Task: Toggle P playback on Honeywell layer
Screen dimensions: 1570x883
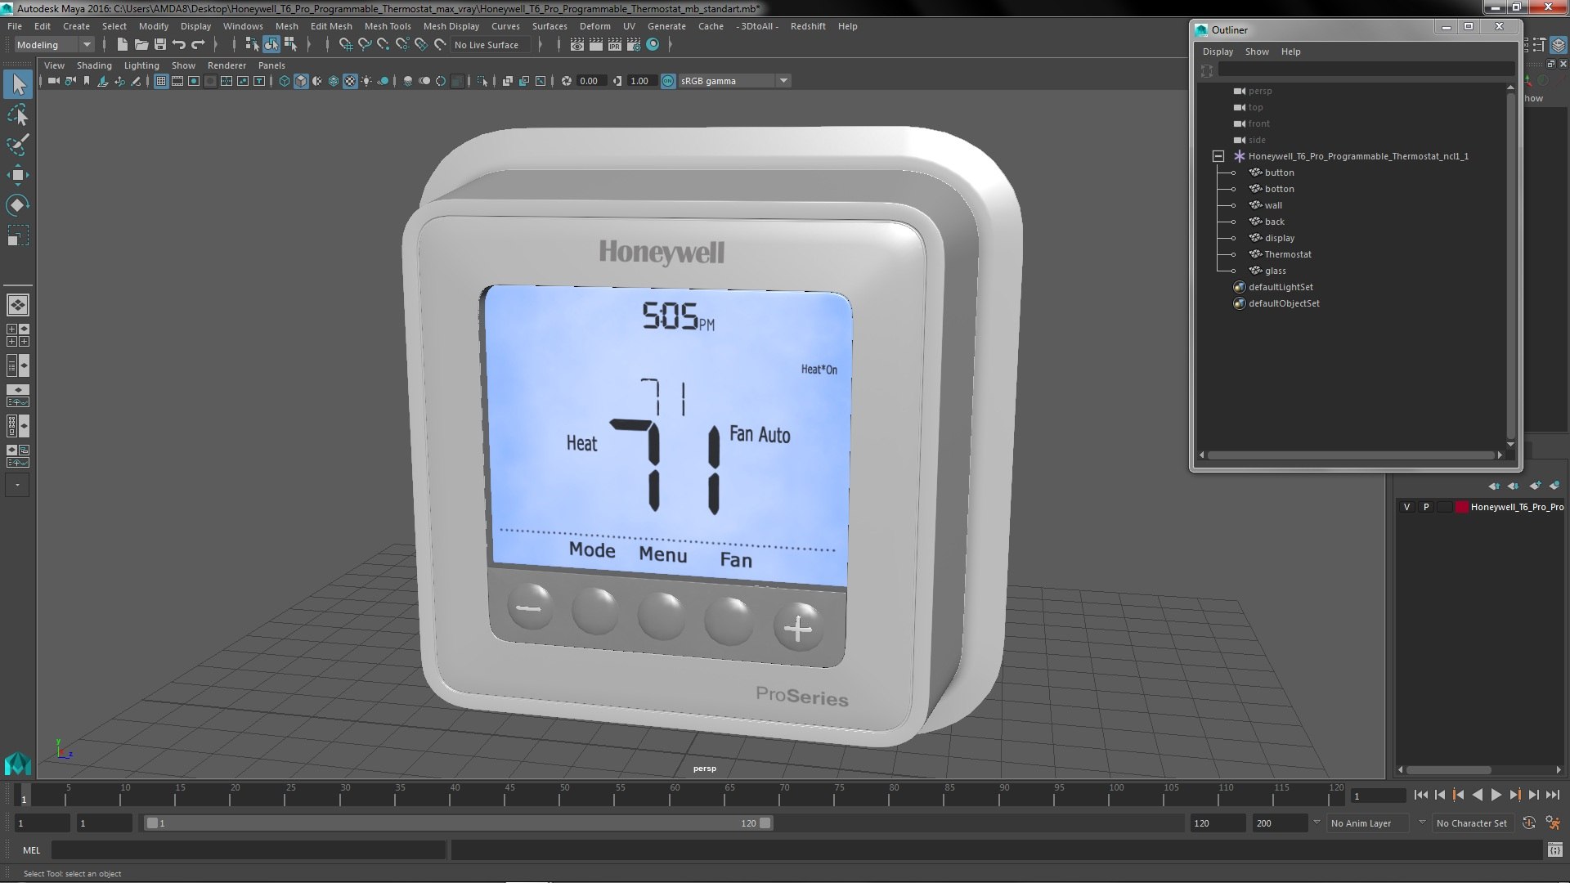Action: [1426, 507]
